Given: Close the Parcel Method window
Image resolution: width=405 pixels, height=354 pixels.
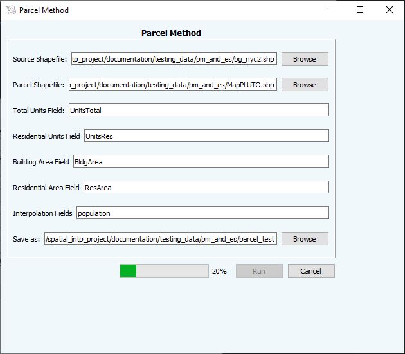Looking at the screenshot, I should [x=390, y=10].
